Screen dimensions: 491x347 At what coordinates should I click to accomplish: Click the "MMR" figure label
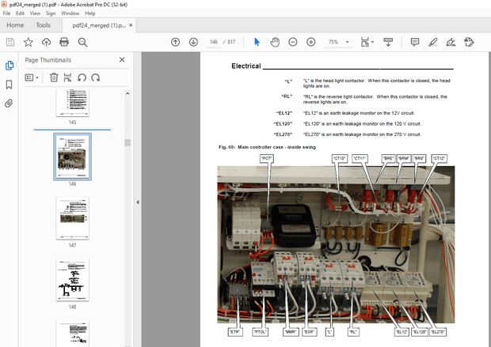tap(291, 332)
